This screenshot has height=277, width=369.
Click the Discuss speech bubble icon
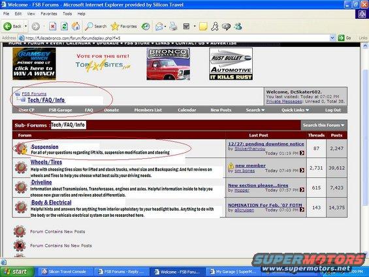pos(226,26)
